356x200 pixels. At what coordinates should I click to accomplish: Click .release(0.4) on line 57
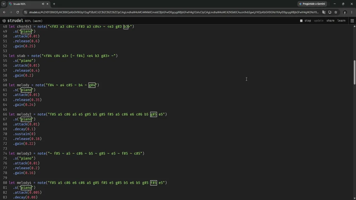pyautogui.click(x=26, y=71)
